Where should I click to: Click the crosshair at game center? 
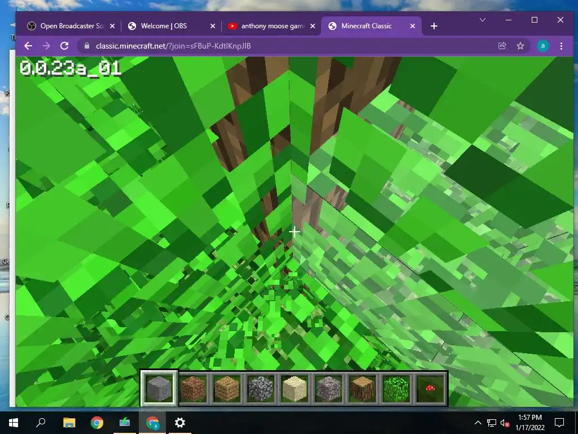point(294,232)
